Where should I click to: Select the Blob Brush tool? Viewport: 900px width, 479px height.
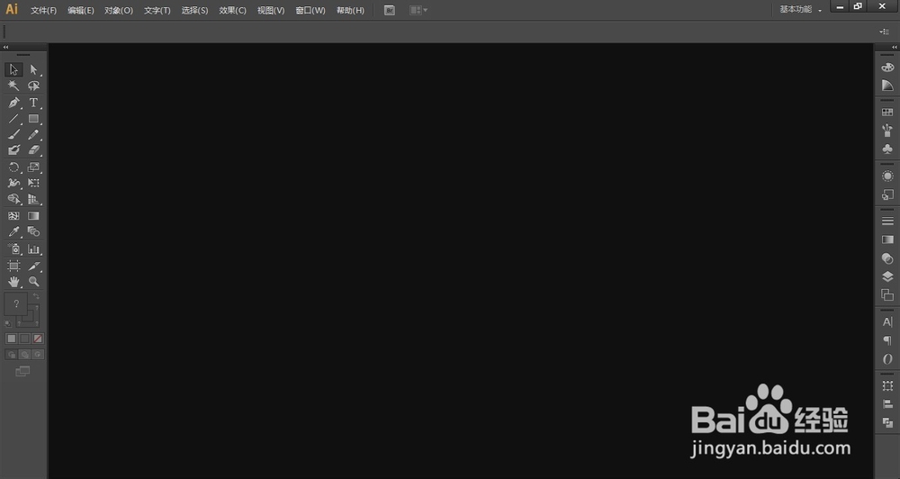[13, 149]
